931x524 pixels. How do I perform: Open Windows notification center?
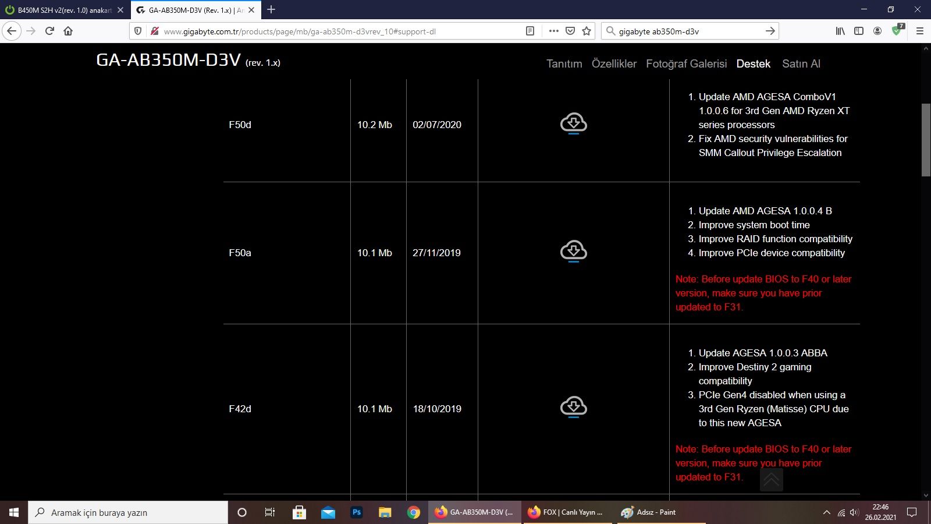tap(912, 512)
